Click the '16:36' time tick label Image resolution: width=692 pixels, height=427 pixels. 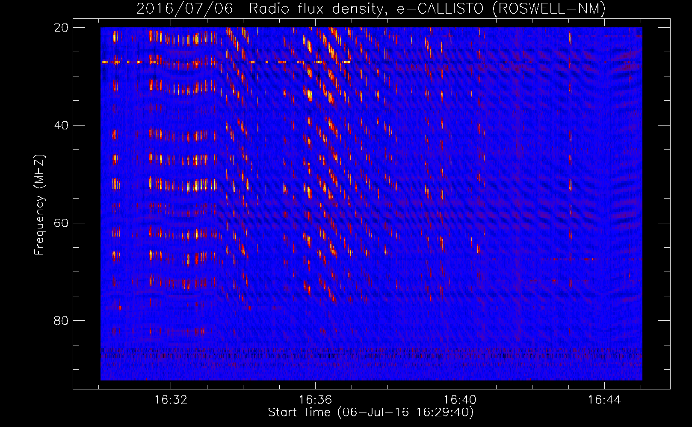click(316, 400)
